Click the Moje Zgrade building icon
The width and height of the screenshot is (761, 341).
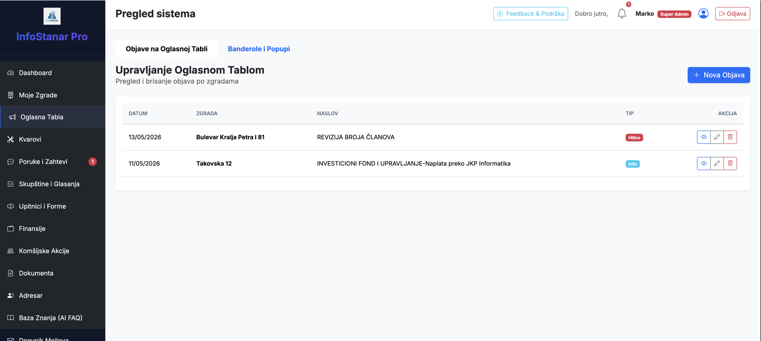[11, 95]
